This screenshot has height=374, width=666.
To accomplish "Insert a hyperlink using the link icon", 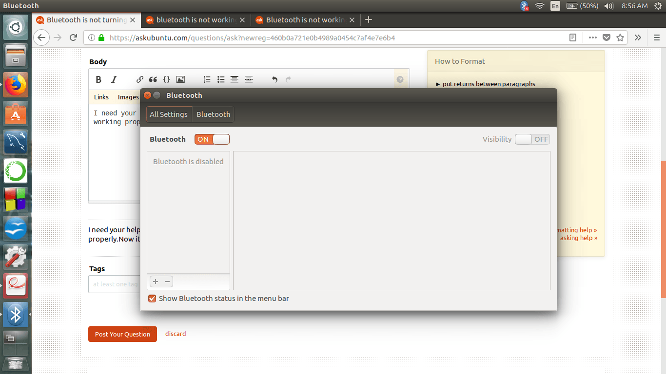I will [140, 79].
